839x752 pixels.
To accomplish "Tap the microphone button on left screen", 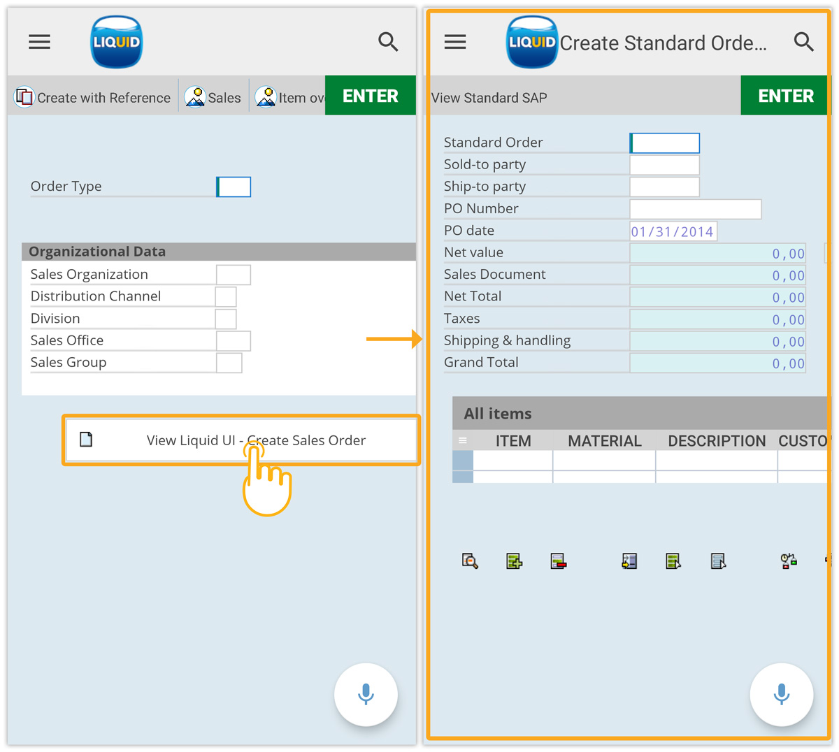I will (366, 694).
